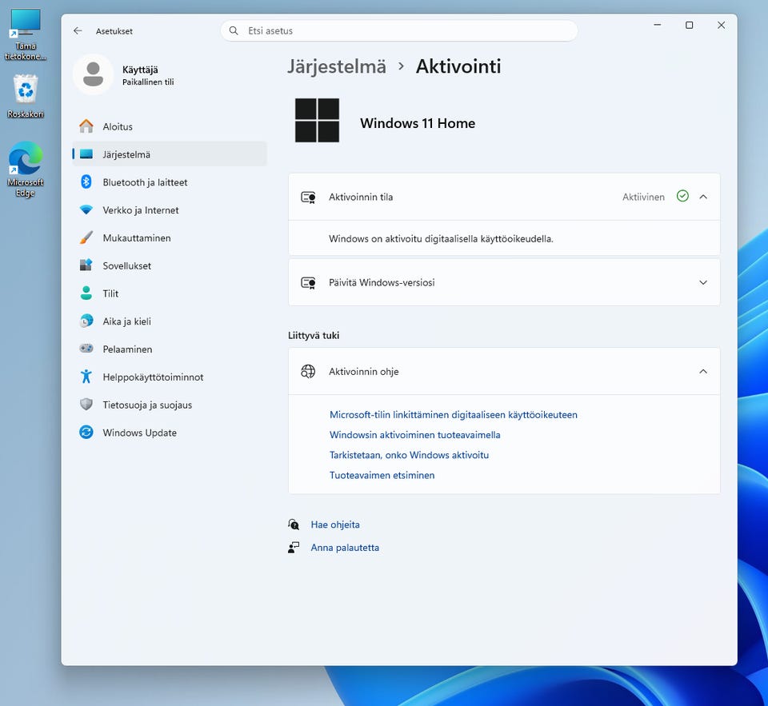Click the Järjestelmä monitor icon
768x706 pixels.
tap(86, 154)
